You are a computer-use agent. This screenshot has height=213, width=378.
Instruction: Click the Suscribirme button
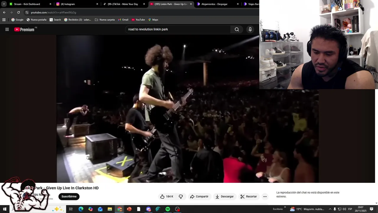(x=69, y=196)
